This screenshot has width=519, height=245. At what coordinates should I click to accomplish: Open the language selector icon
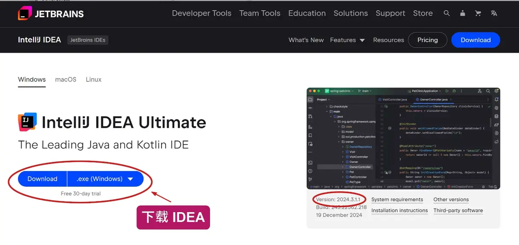494,13
